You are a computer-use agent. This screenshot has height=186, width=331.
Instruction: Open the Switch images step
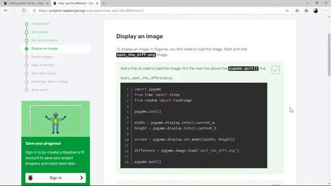(x=42, y=57)
